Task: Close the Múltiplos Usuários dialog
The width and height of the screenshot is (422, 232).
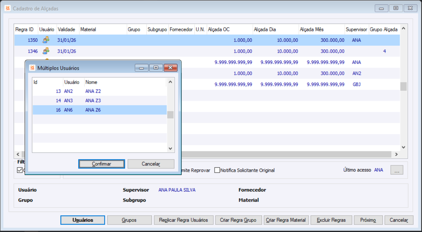Action: pyautogui.click(x=171, y=68)
